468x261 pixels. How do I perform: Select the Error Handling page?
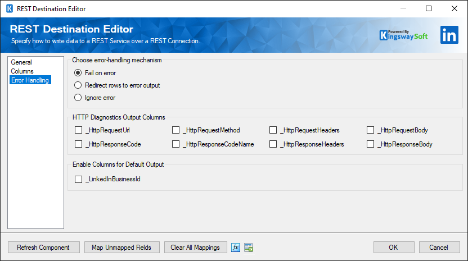(x=30, y=80)
